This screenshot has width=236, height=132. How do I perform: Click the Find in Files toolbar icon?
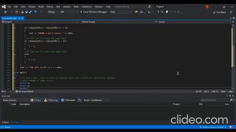pyautogui.click(x=136, y=12)
